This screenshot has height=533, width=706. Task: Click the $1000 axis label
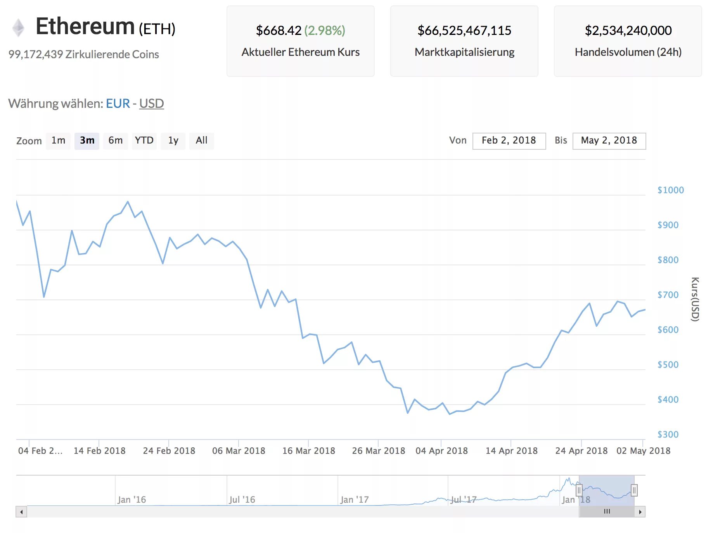click(671, 190)
